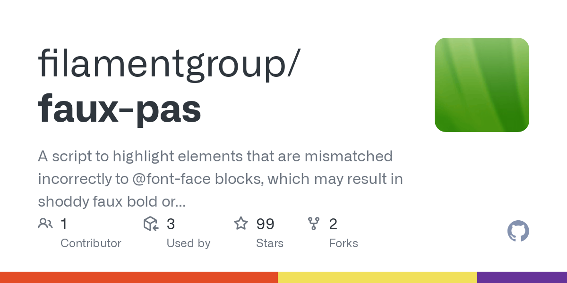Click the star icon
Screen dimensions: 567x283
(x=241, y=224)
